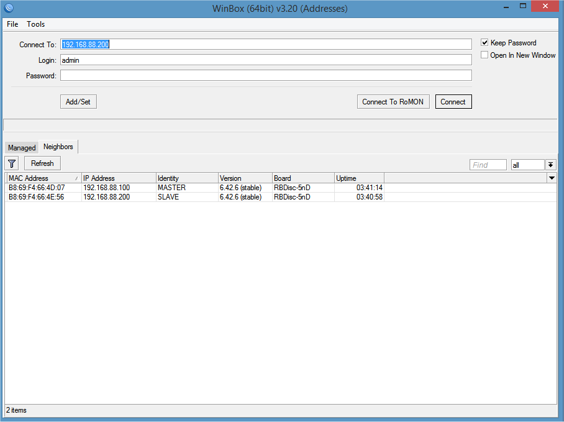Viewport: 564px width, 422px height.
Task: Open the Tools menu
Action: click(35, 24)
